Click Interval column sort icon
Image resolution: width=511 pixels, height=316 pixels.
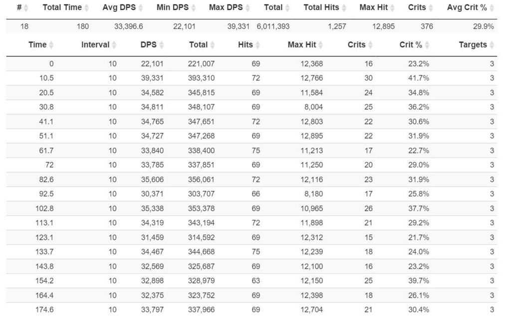pyautogui.click(x=114, y=45)
